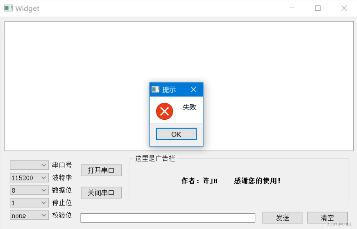Click the 提示 dialog title icon

pos(156,89)
